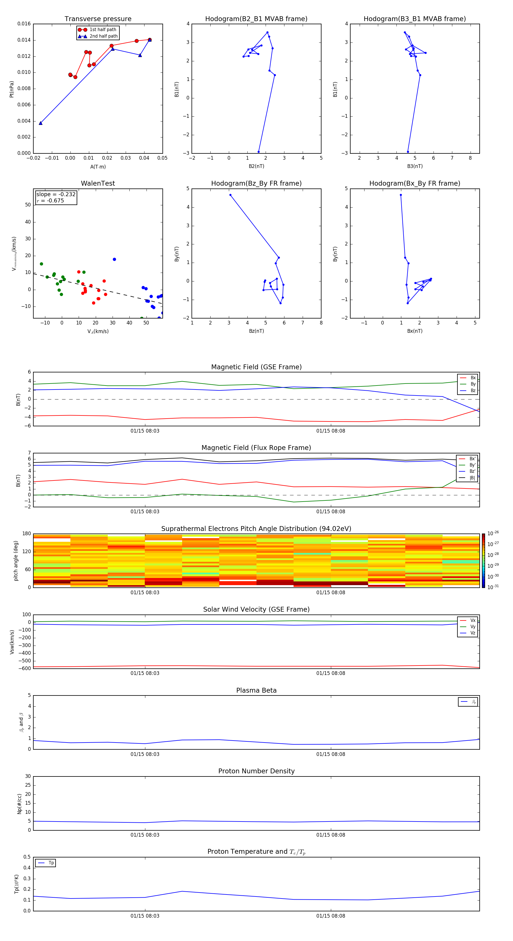Screen dimensions: 513x941
Task: Click the pitch angle (deg) y-axis label
Action: click(x=16, y=561)
